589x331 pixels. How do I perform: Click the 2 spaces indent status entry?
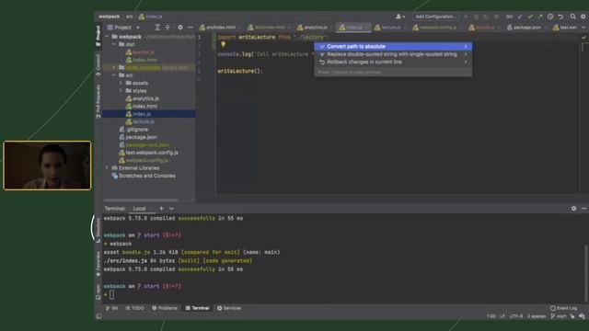pyautogui.click(x=537, y=316)
